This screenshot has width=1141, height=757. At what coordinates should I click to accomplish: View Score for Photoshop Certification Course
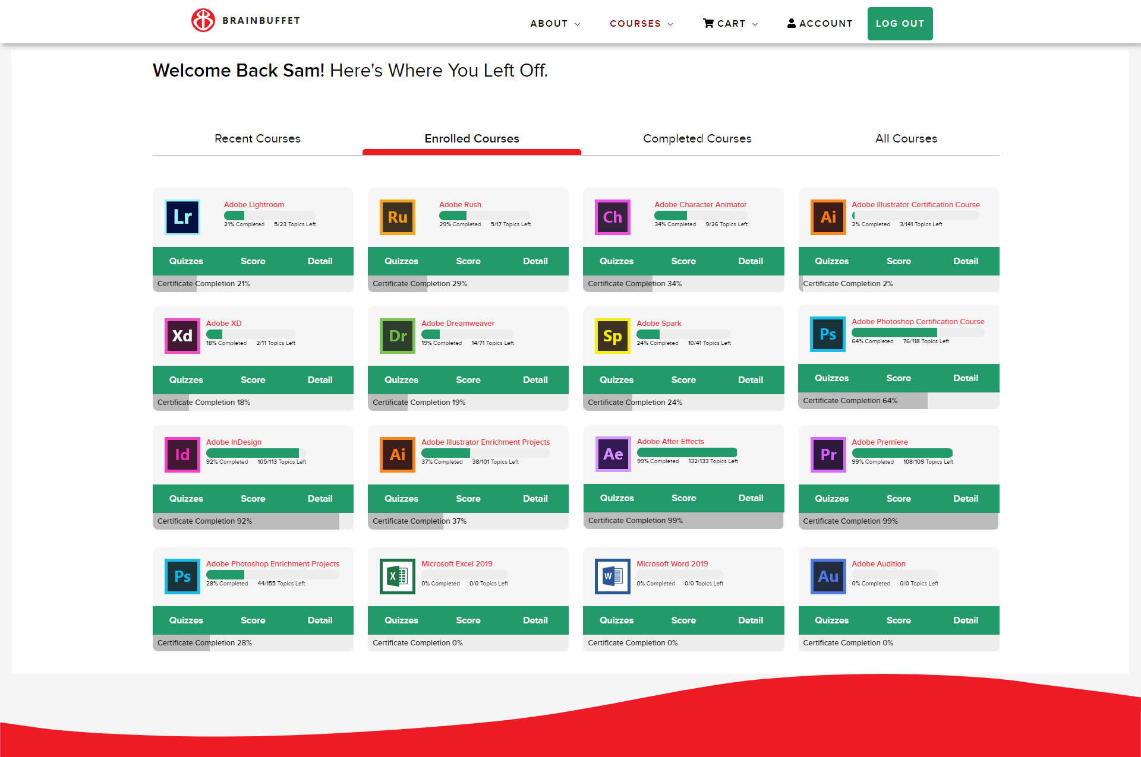[x=899, y=378]
